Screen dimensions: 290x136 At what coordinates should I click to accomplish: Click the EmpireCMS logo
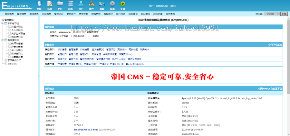(17, 5)
